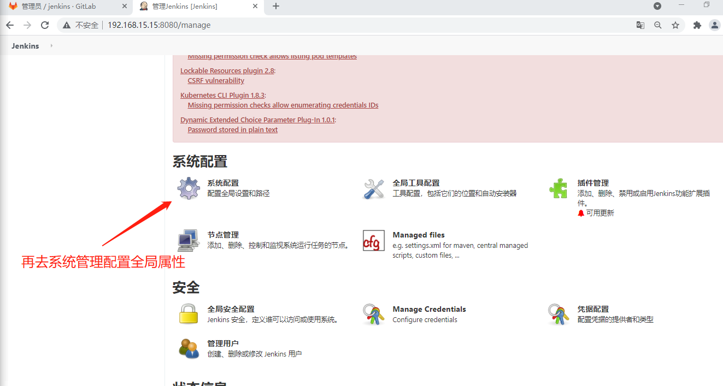Open the 管理用户 people icon
Screen dimensions: 723x386
click(x=189, y=348)
